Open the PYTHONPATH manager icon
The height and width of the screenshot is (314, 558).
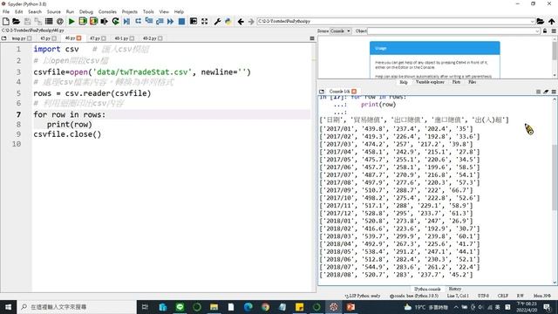pyautogui.click(x=228, y=21)
